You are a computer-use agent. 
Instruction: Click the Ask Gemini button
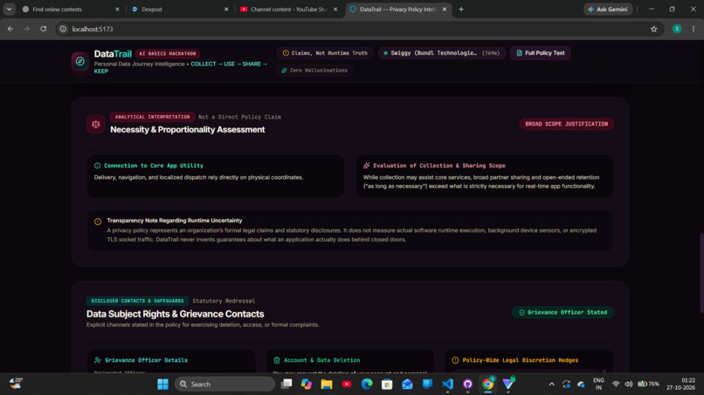click(608, 9)
